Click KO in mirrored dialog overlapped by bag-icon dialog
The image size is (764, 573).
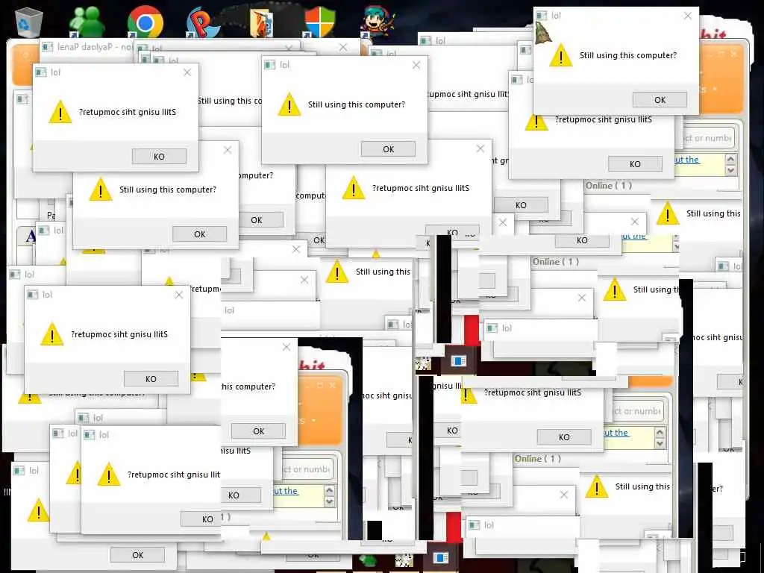635,163
